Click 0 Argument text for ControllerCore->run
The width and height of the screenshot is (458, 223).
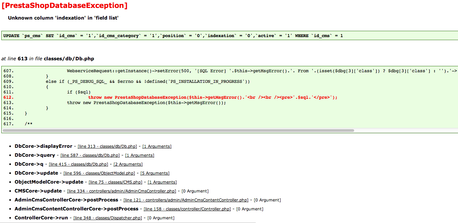click(x=161, y=218)
